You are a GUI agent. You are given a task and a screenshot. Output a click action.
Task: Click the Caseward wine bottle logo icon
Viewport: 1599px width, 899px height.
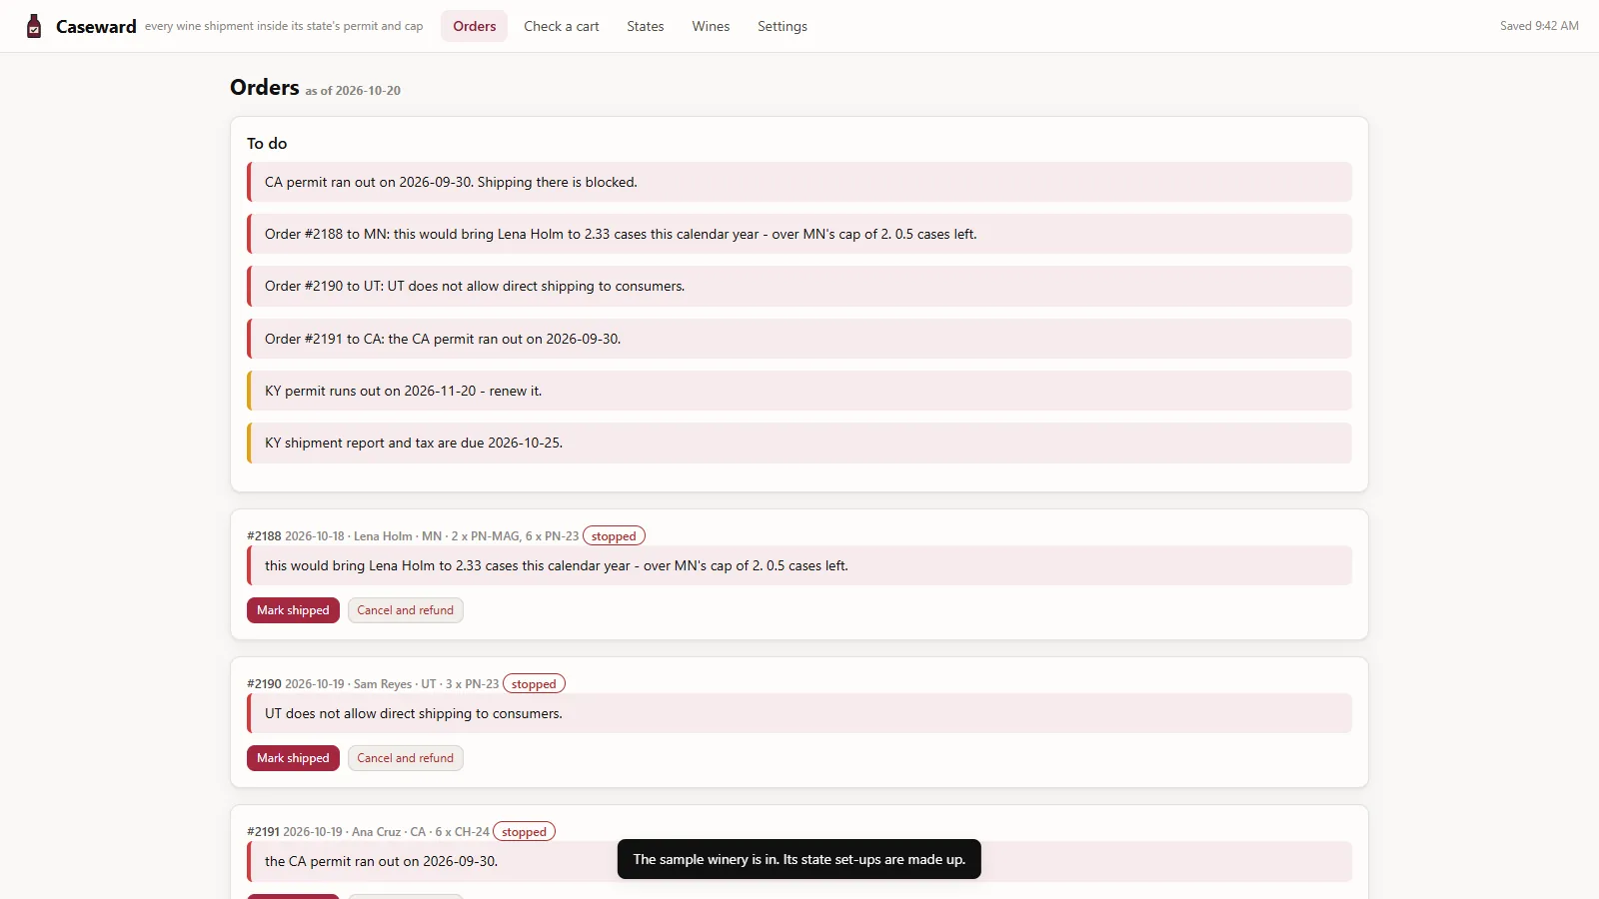coord(34,26)
